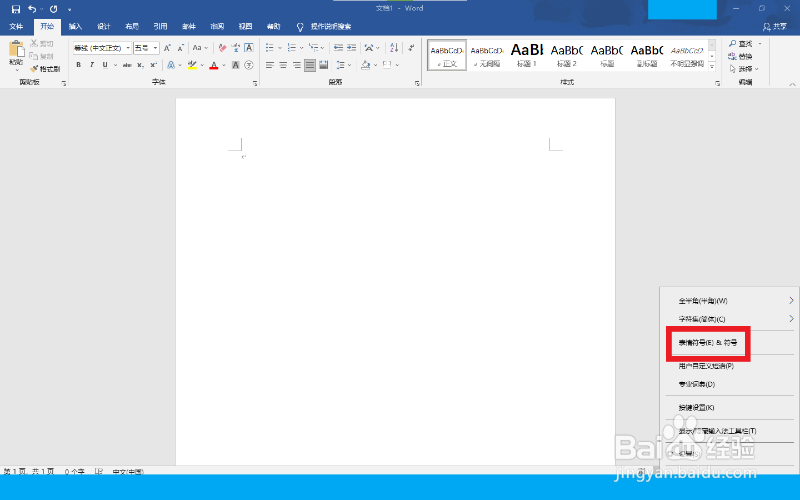Click the numbered list icon
The height and width of the screenshot is (500, 800).
click(292, 48)
